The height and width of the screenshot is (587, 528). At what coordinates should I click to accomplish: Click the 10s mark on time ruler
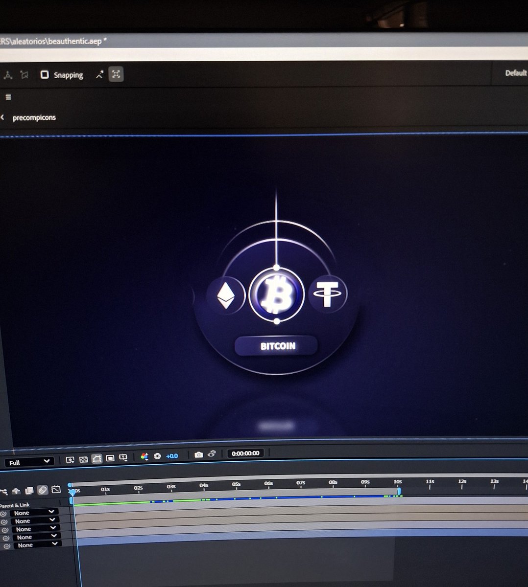click(x=397, y=482)
